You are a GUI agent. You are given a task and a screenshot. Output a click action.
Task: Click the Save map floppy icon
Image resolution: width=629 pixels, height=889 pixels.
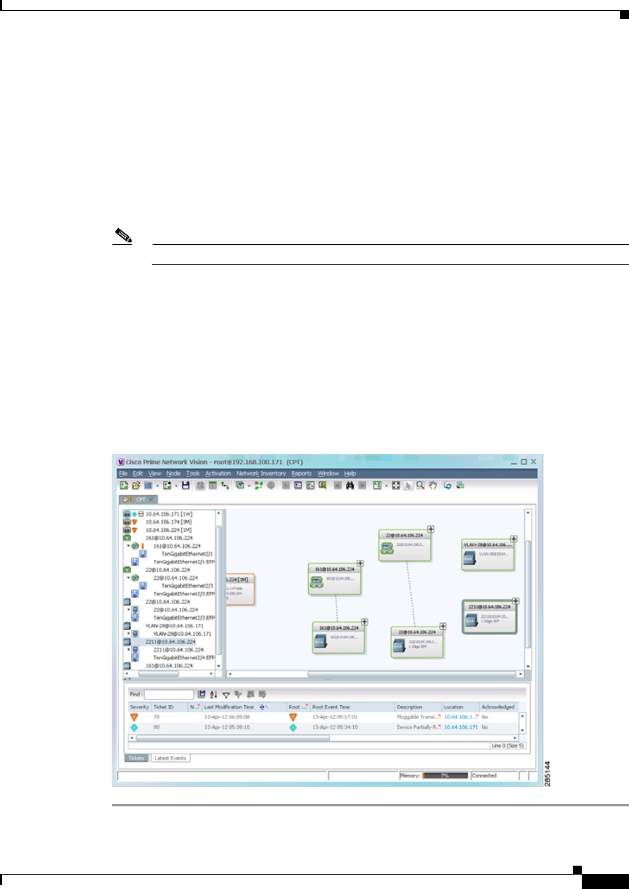point(186,486)
